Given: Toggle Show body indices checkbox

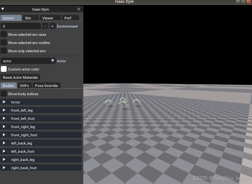Looking at the screenshot, I should coord(4,94).
